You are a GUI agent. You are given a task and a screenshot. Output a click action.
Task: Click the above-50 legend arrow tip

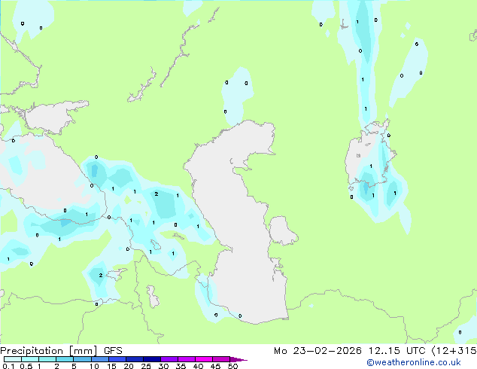[238, 359]
